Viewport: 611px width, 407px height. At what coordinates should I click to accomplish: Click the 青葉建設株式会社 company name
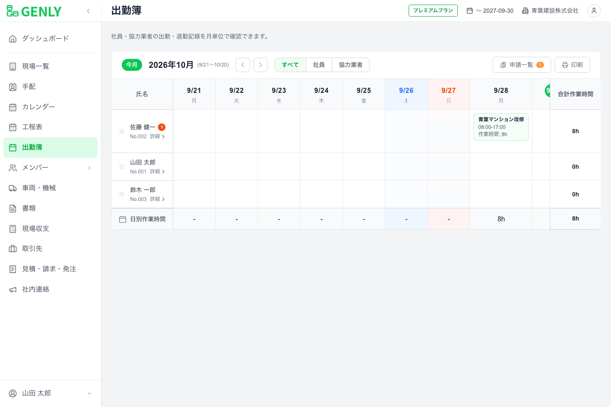tap(555, 11)
